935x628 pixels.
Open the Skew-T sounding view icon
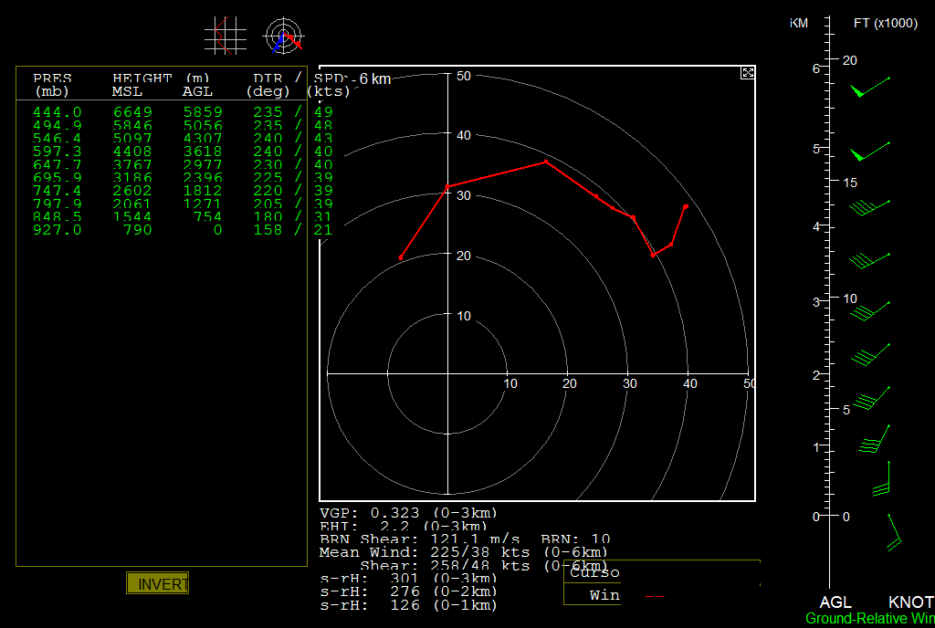tap(226, 36)
